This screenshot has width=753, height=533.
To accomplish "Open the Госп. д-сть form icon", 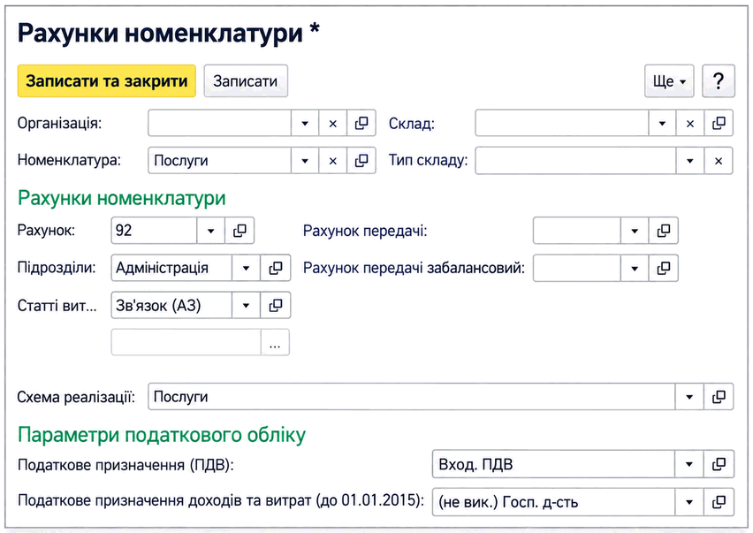I will [719, 502].
